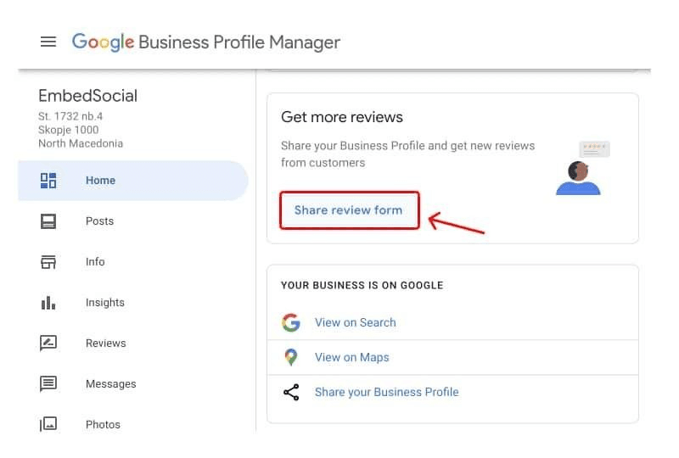Click Share your Business Profile link
679x458 pixels.
pos(386,393)
